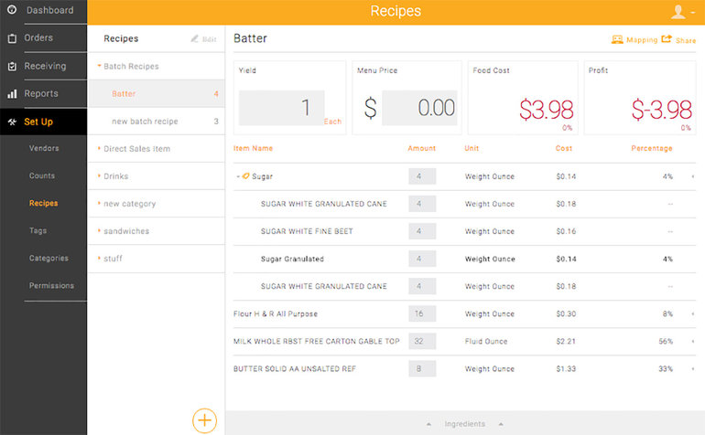Click the Unit column header
705x435 pixels.
[472, 148]
